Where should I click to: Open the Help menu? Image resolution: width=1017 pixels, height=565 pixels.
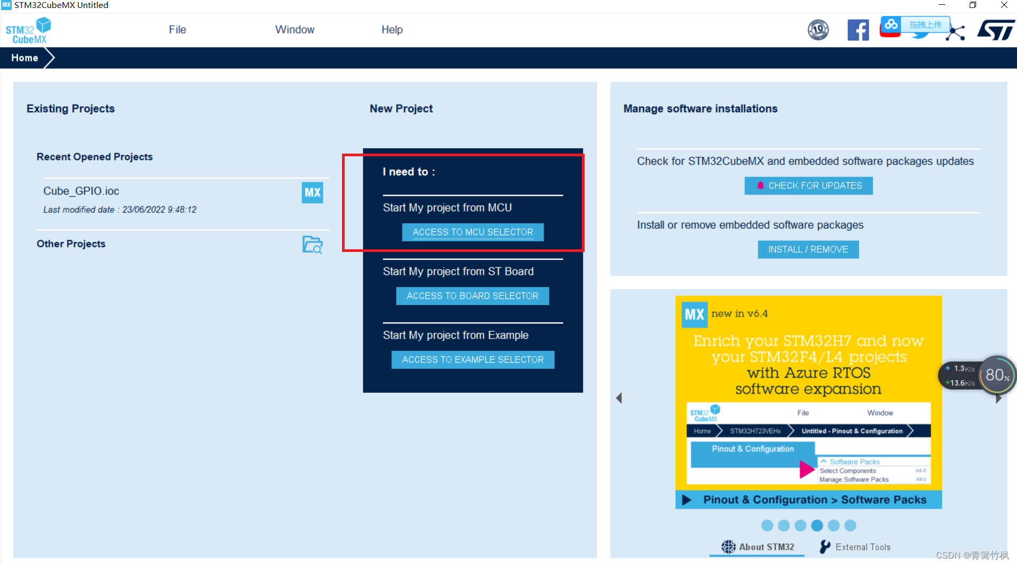391,30
